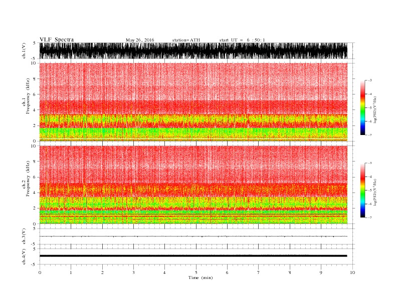Click time-axis tick label "8" minutes

pos(290,272)
